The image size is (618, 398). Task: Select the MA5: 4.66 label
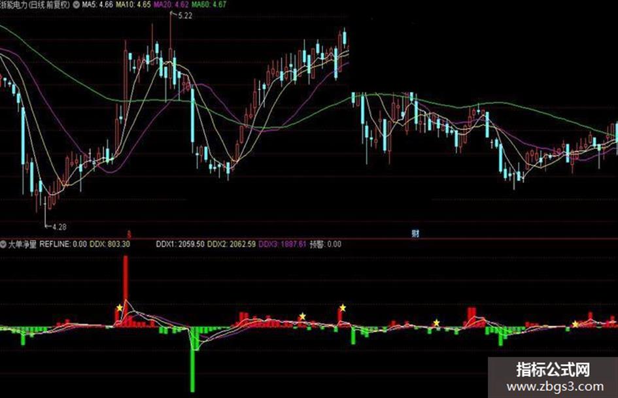97,5
